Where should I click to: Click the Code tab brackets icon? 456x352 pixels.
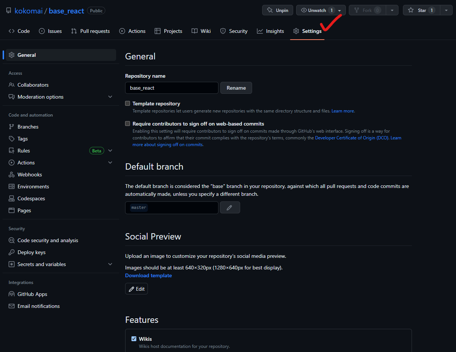12,31
